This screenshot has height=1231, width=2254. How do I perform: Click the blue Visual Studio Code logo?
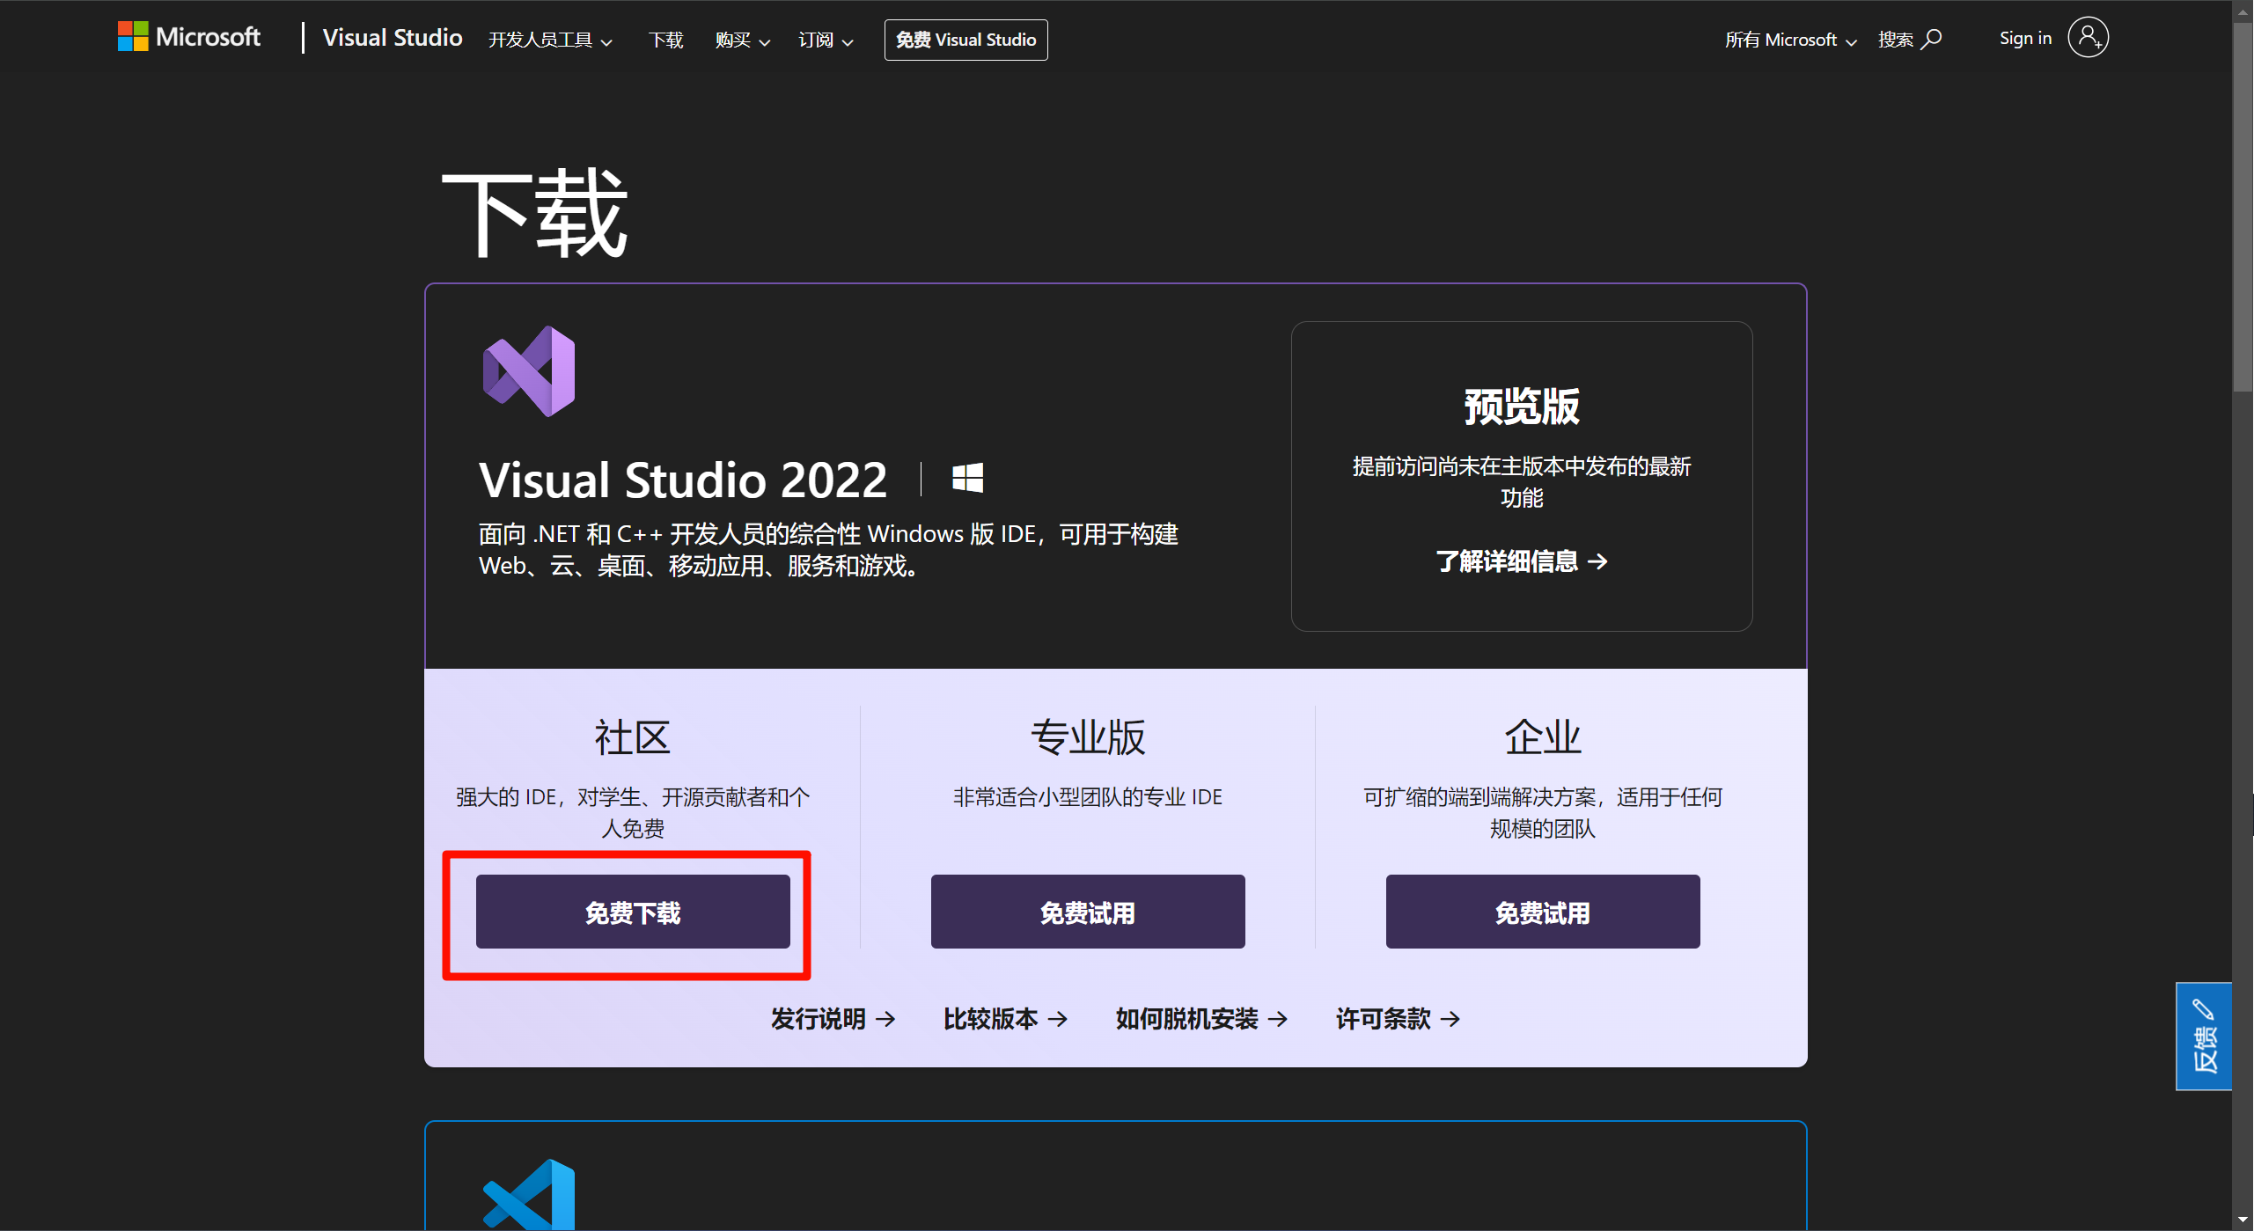(x=529, y=1195)
